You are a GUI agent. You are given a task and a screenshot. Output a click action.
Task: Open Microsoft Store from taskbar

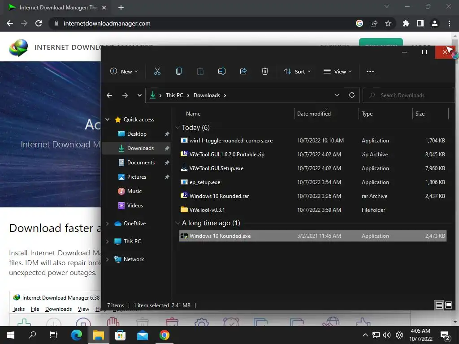click(x=120, y=335)
